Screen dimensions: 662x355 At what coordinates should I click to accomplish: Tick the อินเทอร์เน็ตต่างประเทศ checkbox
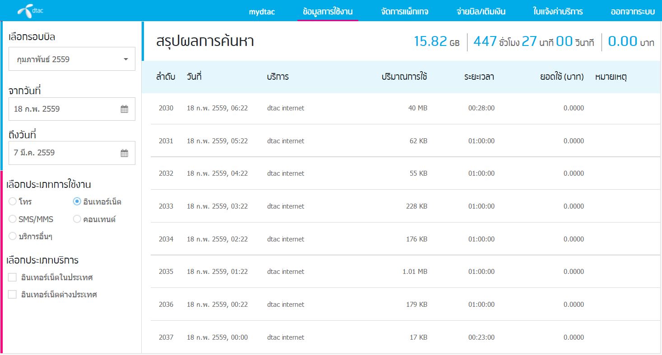(x=13, y=295)
